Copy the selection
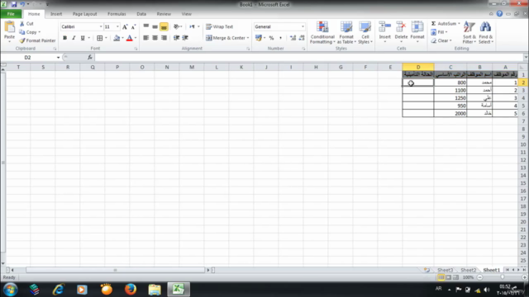This screenshot has height=297, width=529. tap(30, 32)
